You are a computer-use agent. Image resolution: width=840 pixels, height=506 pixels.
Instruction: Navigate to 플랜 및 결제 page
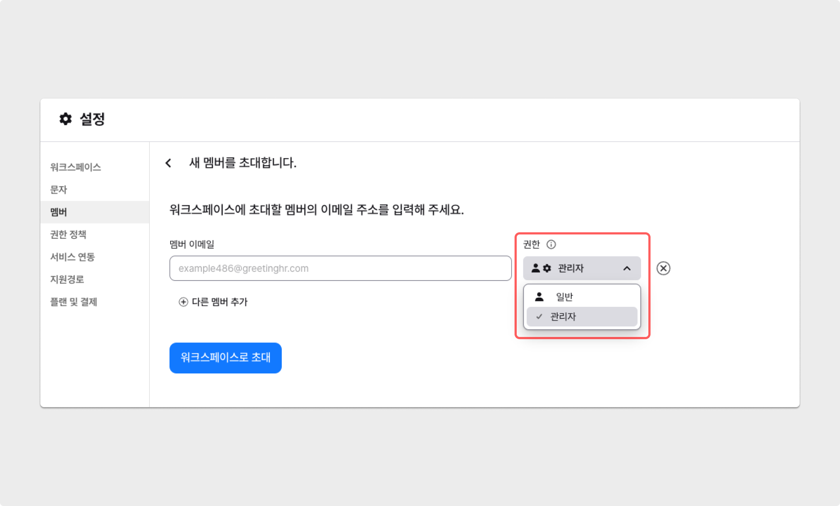pyautogui.click(x=73, y=302)
